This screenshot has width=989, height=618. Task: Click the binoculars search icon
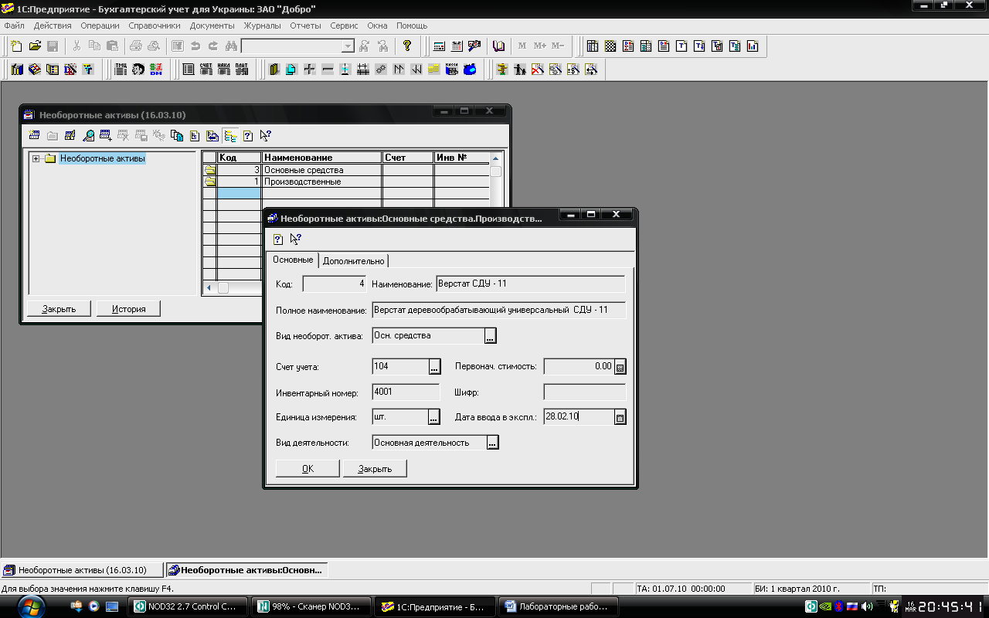(231, 46)
